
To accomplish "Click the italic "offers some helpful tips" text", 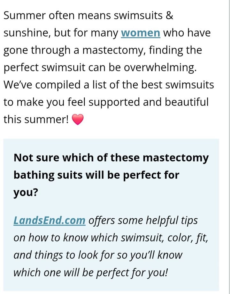I will click(143, 221).
